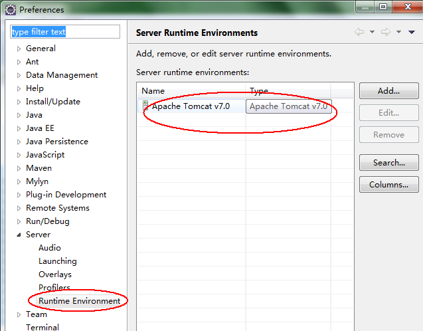
Task: Collapse the Server tree node
Action: (x=19, y=235)
